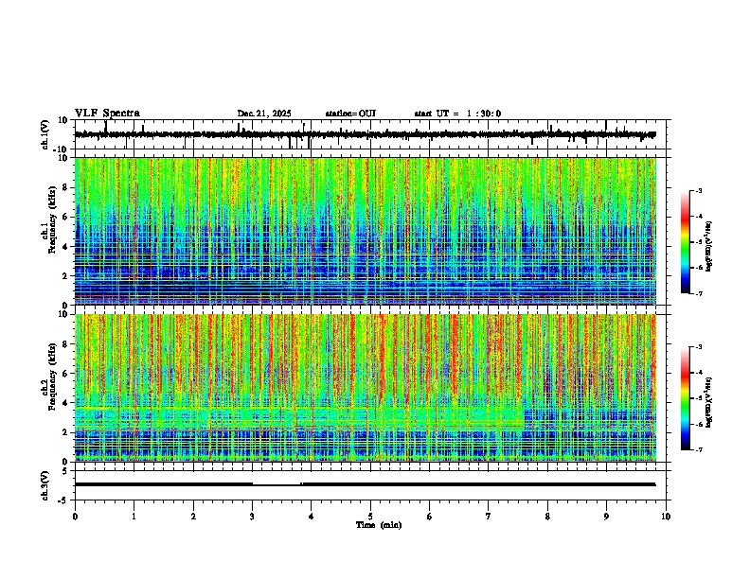The height and width of the screenshot is (579, 750).
Task: Click the ch.2 spectrogram color scale bar
Action: tap(686, 398)
